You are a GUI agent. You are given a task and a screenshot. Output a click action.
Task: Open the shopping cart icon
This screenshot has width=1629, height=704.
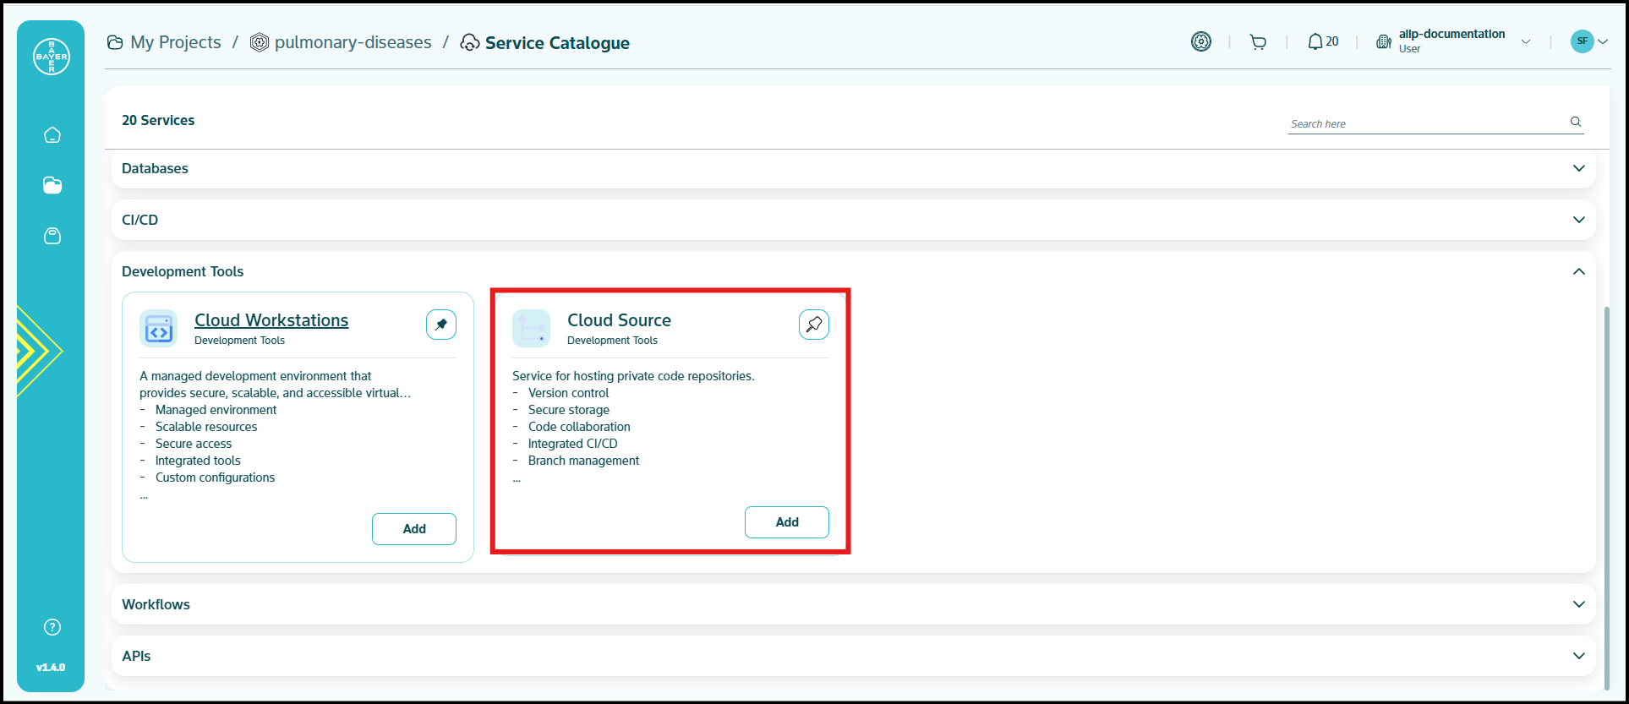point(1258,42)
